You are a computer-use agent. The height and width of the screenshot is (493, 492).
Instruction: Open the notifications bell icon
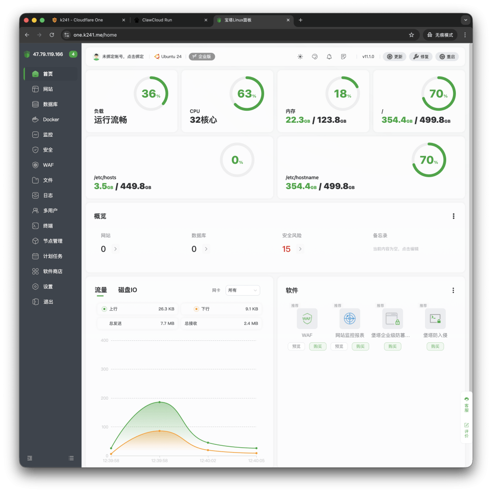[x=329, y=56]
